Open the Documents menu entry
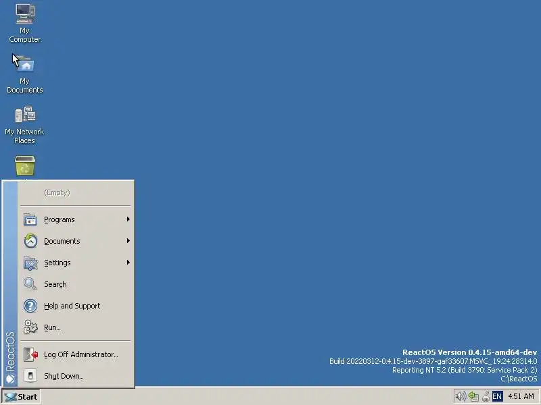Screen dimensions: 541x405 76,241
